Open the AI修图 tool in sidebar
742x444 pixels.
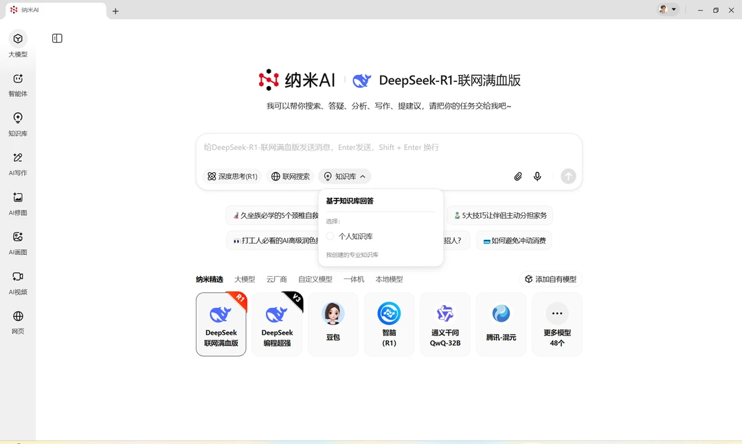[x=18, y=203]
